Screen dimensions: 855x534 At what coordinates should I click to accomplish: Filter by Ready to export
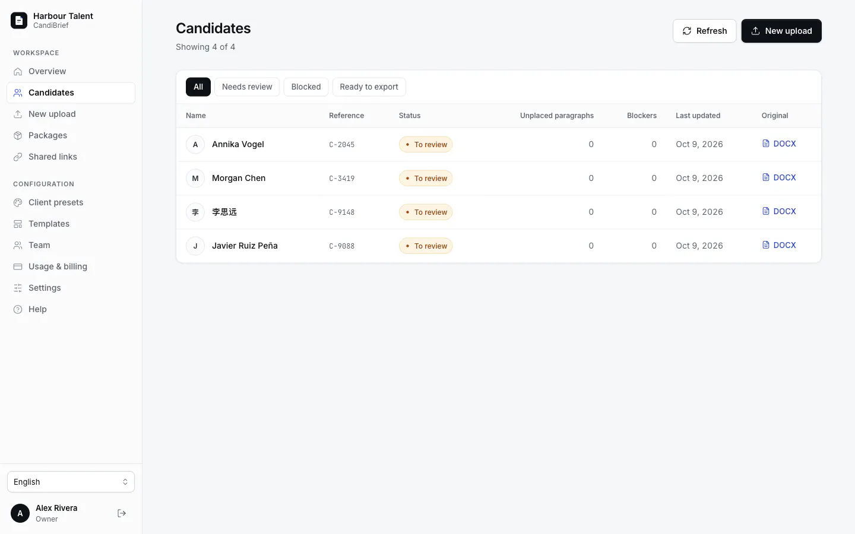click(x=369, y=87)
